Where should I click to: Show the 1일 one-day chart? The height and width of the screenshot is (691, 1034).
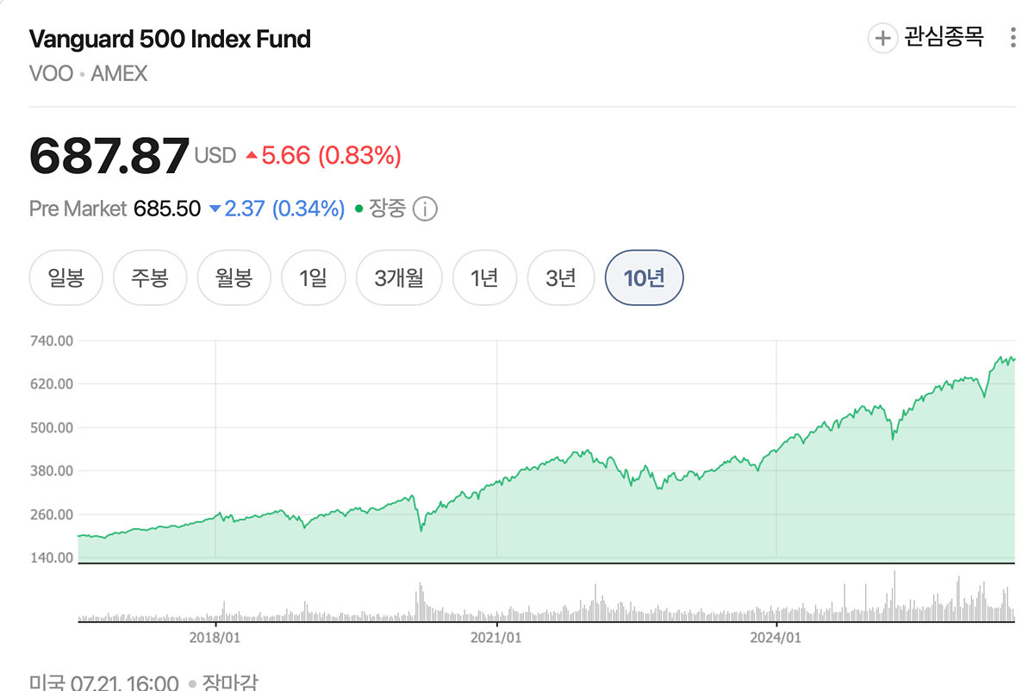pos(314,278)
